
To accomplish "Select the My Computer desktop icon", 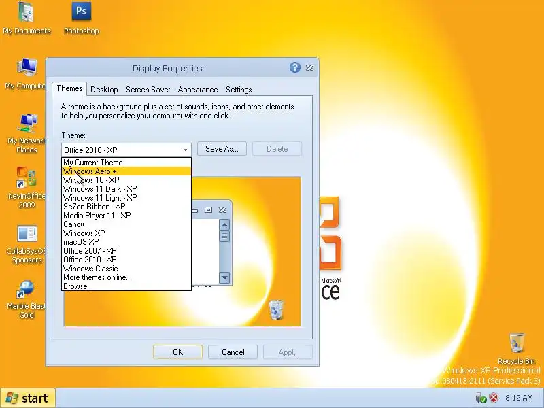I will tap(26, 74).
